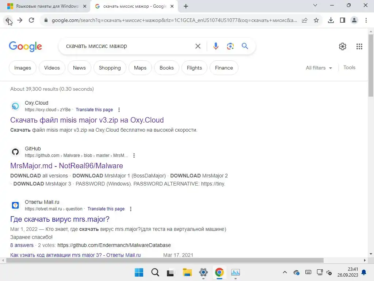Open Windows Start menu
The height and width of the screenshot is (281, 374).
click(x=139, y=272)
